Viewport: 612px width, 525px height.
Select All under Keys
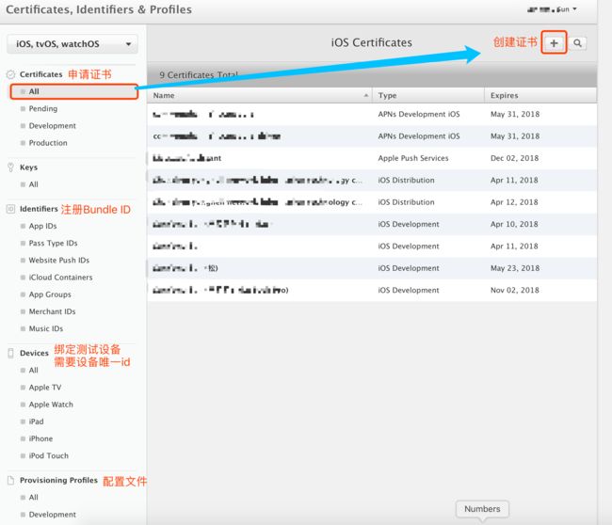click(34, 184)
